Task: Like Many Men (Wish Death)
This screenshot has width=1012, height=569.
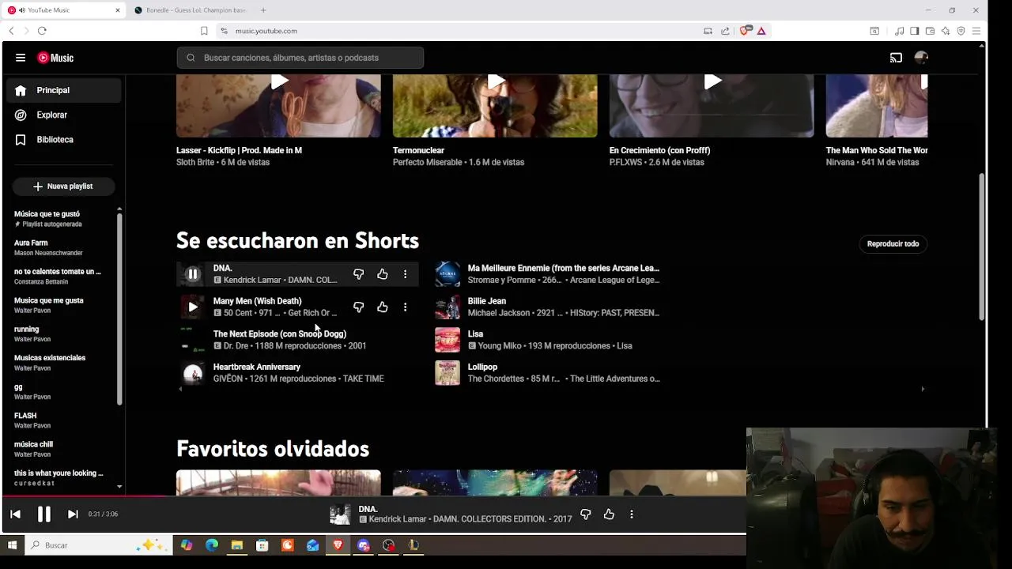Action: pyautogui.click(x=383, y=307)
